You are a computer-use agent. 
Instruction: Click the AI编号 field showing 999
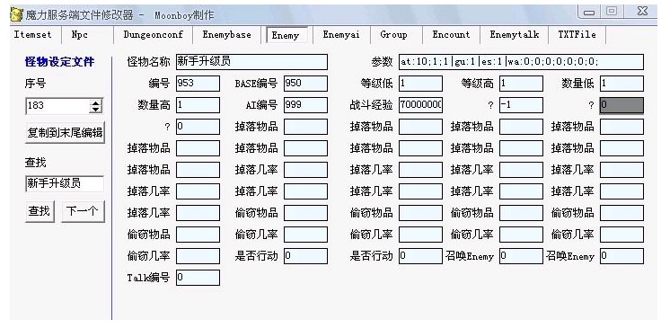(305, 105)
